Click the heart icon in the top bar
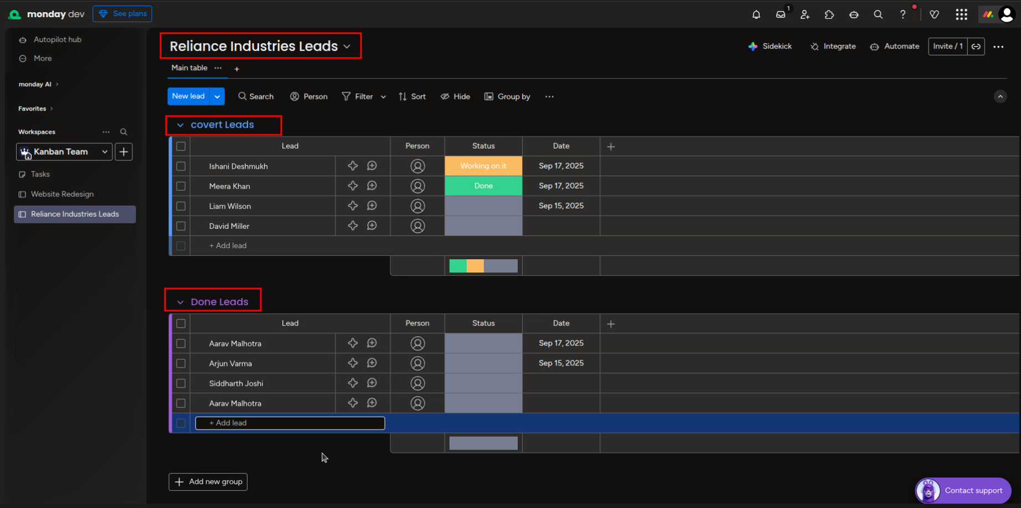Viewport: 1021px width, 508px height. pyautogui.click(x=935, y=14)
